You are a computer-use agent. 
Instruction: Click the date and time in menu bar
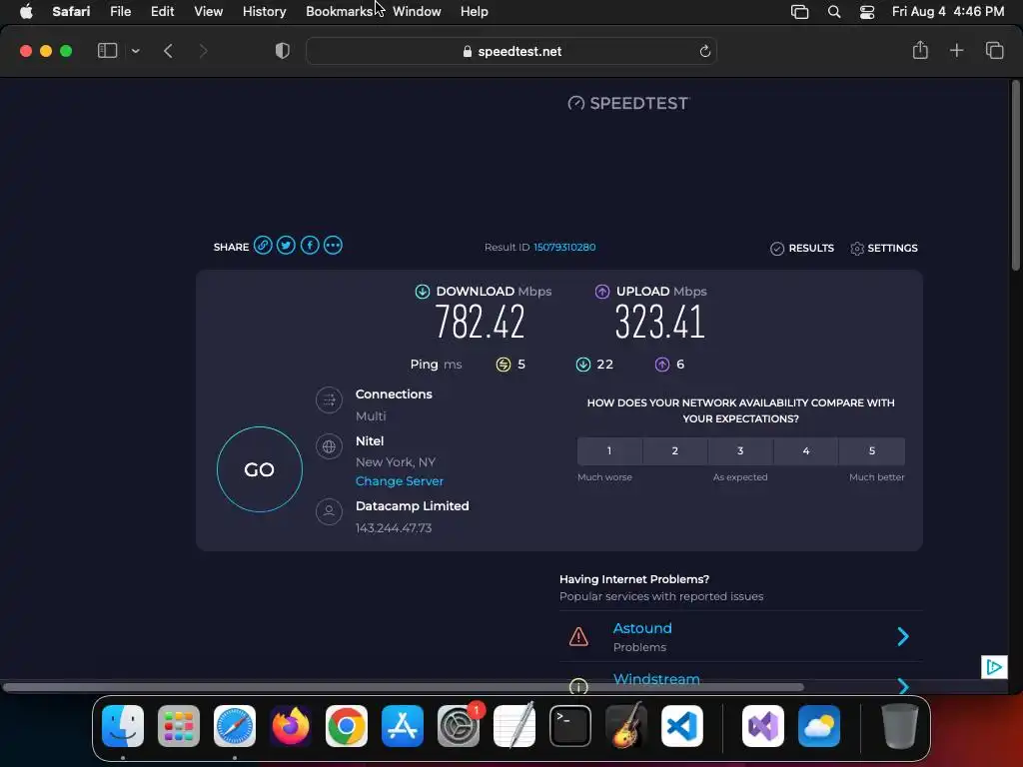[x=948, y=11]
